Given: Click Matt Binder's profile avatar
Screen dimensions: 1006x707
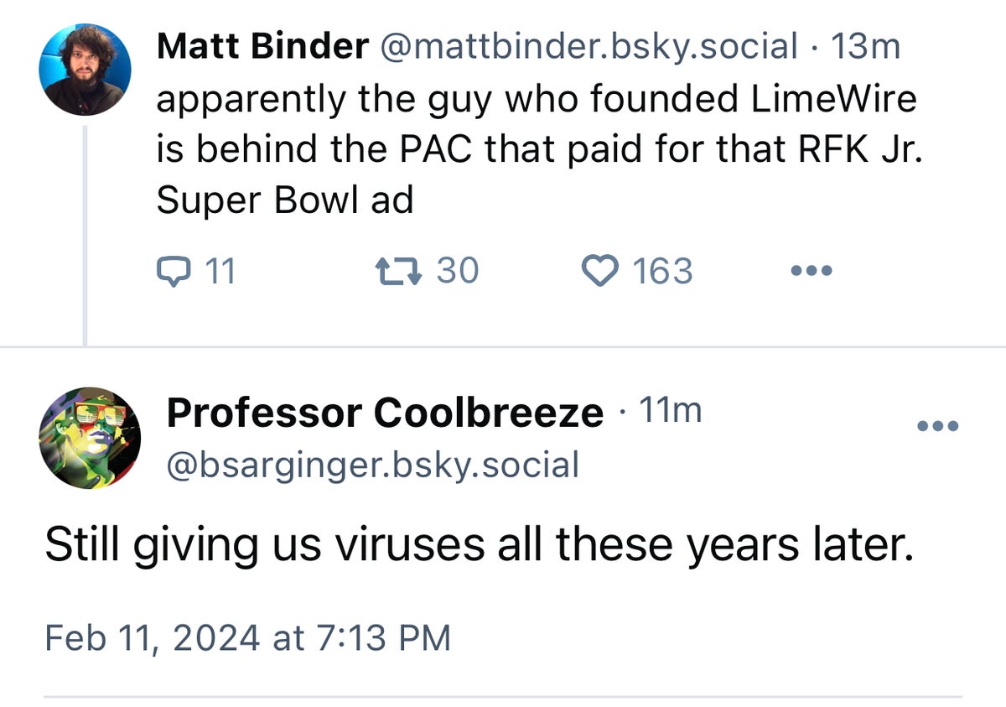Looking at the screenshot, I should tap(86, 69).
